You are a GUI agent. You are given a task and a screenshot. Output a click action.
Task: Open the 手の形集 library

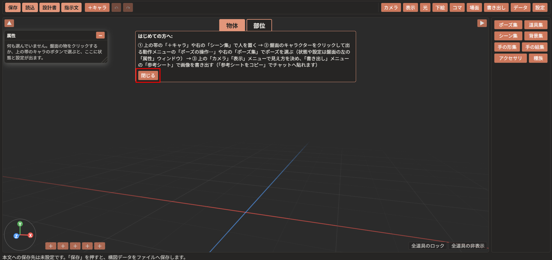click(507, 47)
